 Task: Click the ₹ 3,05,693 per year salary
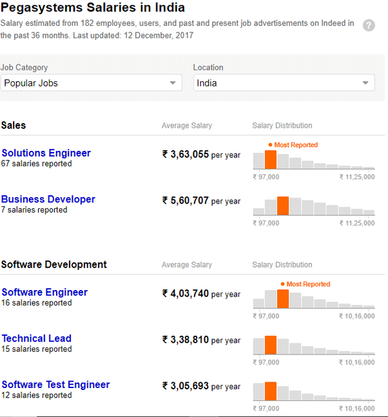pyautogui.click(x=201, y=386)
